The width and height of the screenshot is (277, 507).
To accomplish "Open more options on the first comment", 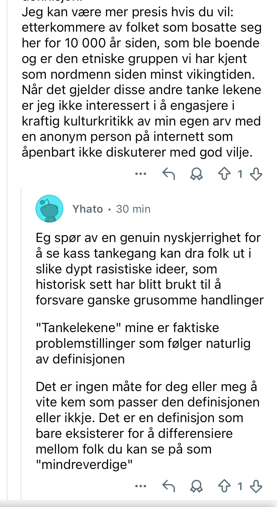I will pyautogui.click(x=141, y=174).
